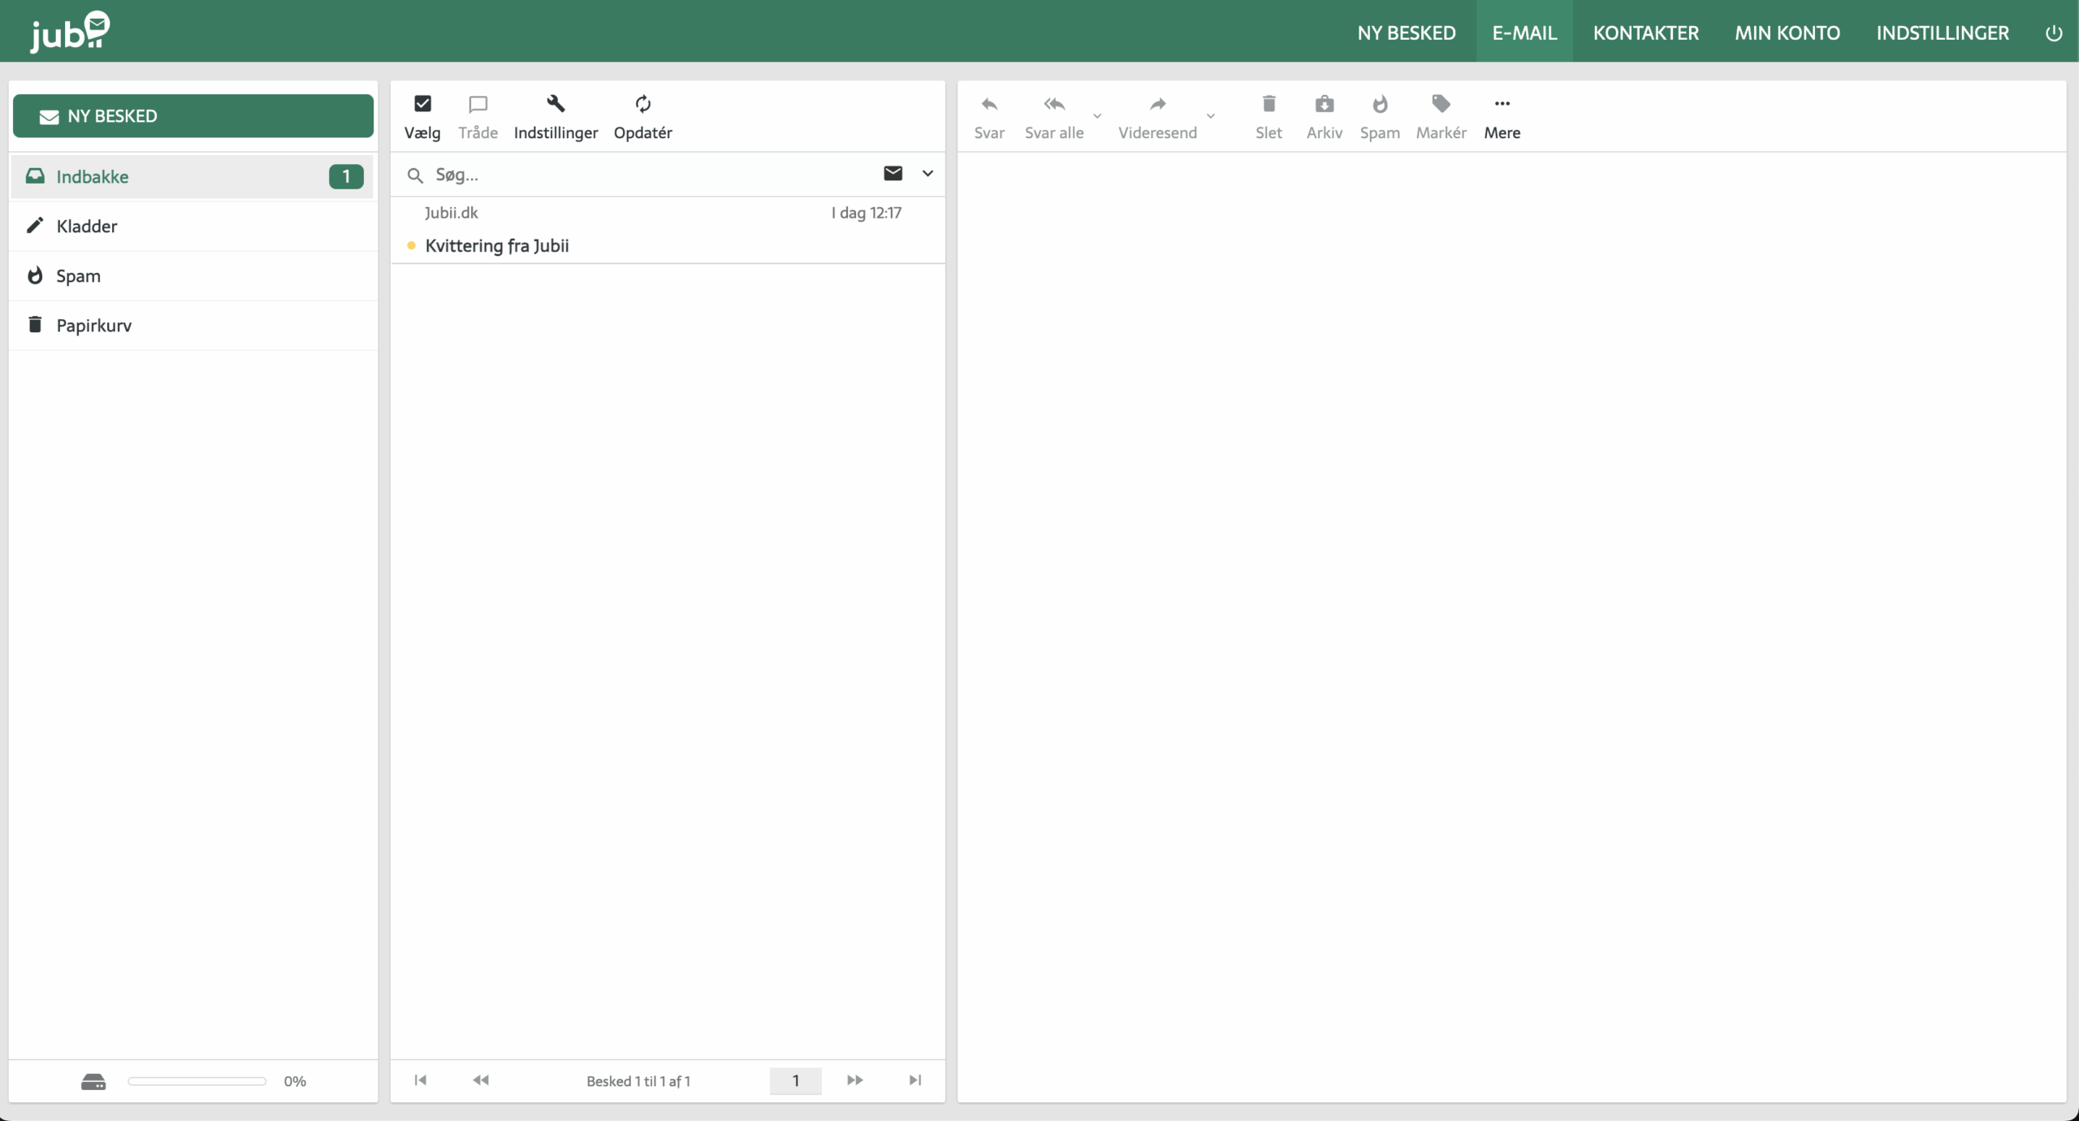The height and width of the screenshot is (1121, 2079).
Task: Click the NY BESKED green button
Action: (192, 116)
